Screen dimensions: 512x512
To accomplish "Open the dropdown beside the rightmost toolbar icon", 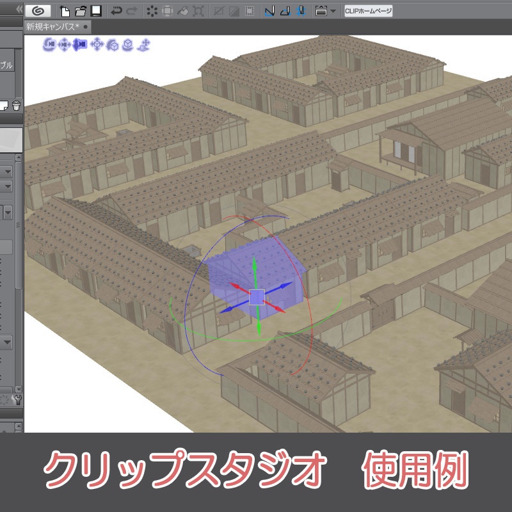I will coord(332,10).
